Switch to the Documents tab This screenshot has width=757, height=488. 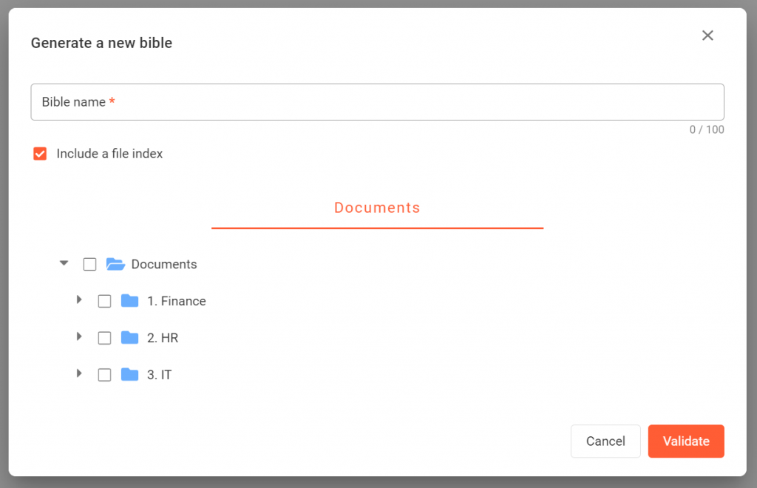tap(377, 209)
